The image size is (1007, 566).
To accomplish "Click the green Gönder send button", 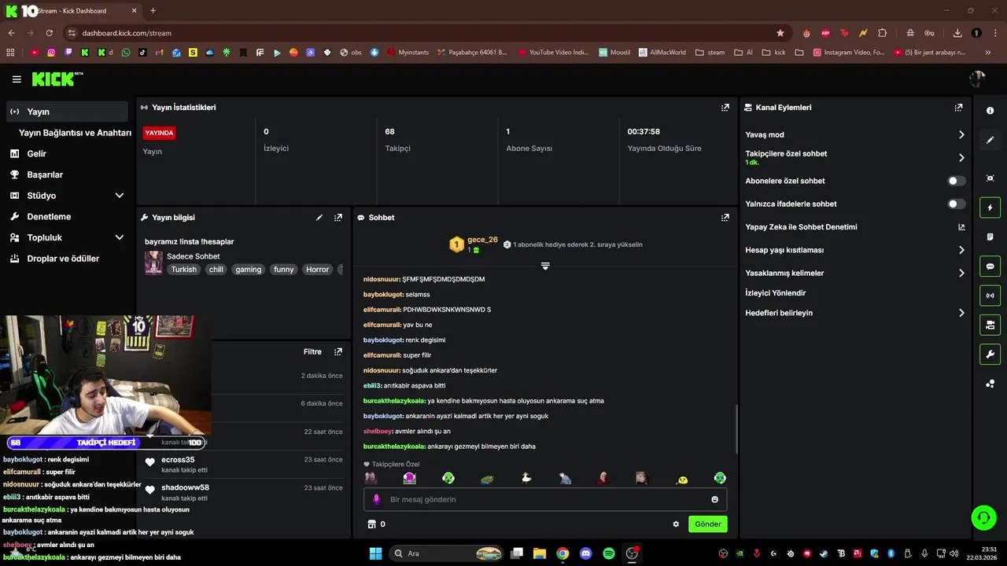I will tap(708, 524).
